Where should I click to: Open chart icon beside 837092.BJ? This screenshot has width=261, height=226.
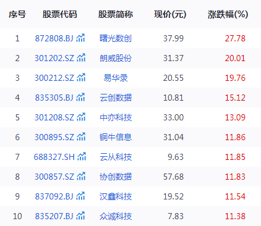80,196
